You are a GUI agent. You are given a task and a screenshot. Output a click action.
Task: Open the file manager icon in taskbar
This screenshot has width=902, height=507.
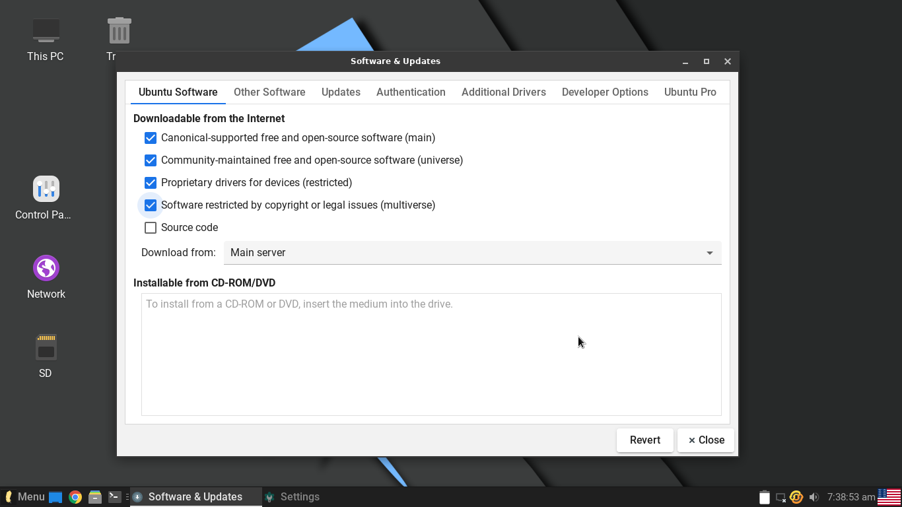tap(95, 497)
